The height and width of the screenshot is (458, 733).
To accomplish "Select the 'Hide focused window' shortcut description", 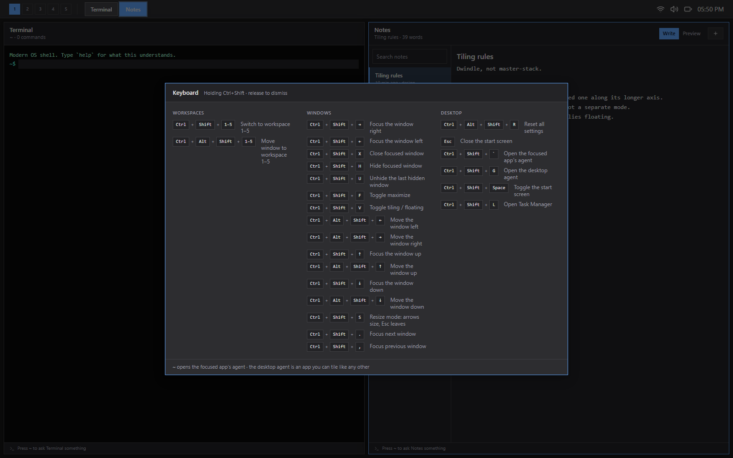I will pyautogui.click(x=396, y=166).
